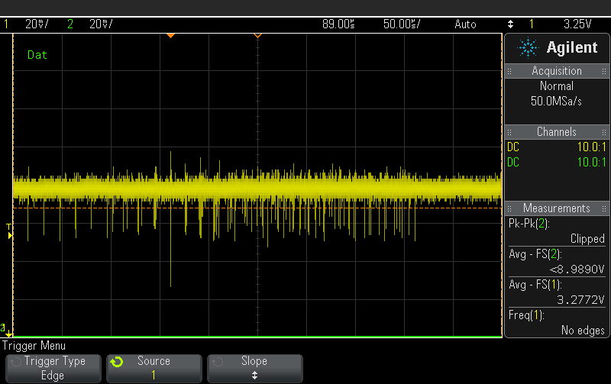Select channel 2 scale 20V/ readout
This screenshot has width=611, height=384.
point(102,24)
